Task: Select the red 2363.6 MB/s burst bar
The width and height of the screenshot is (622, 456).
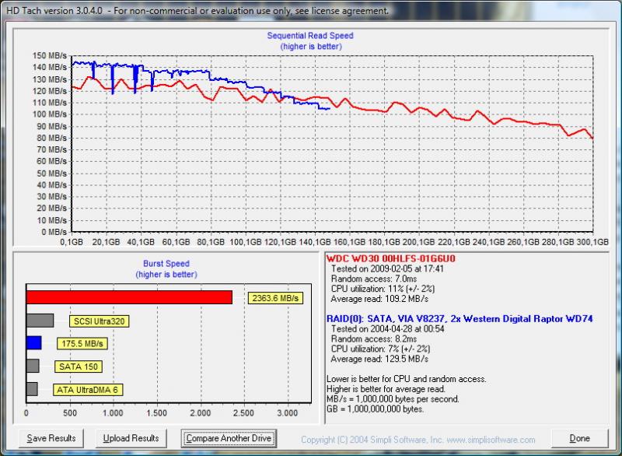Action: tap(129, 297)
